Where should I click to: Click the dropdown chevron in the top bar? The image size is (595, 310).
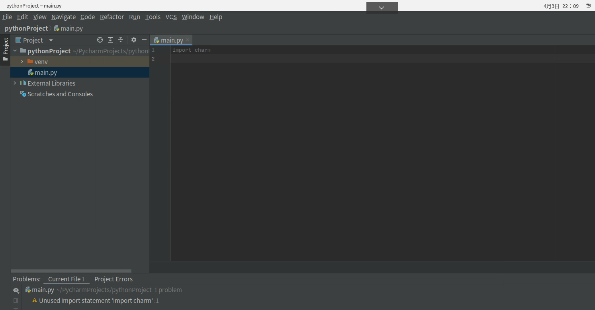382,7
